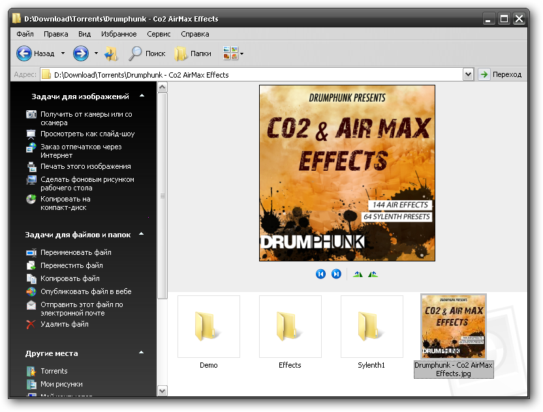543x412 pixels.
Task: Click the large Co2 & Air Max preview image
Action: 347,173
